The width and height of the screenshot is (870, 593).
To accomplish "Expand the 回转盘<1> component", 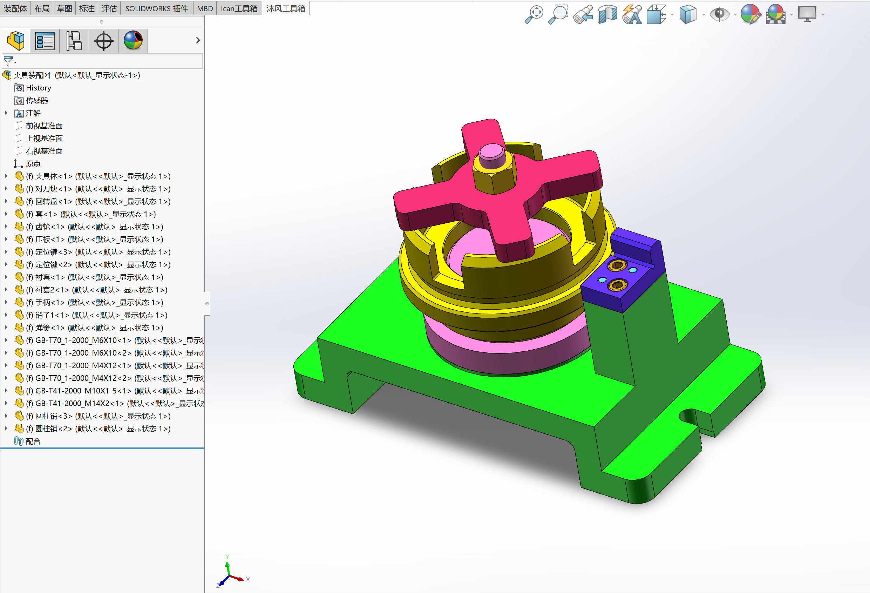I will pos(6,202).
